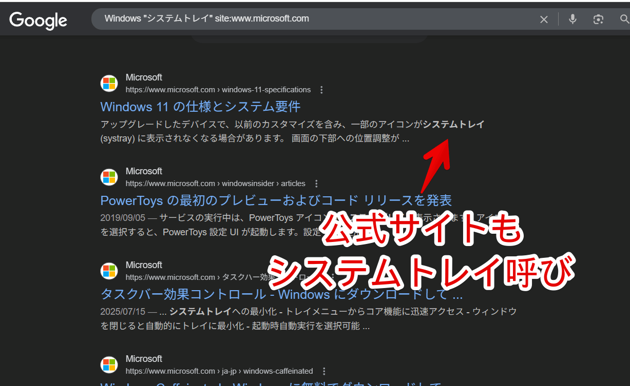Click the URL ending in windows-11-specifications

pyautogui.click(x=218, y=90)
